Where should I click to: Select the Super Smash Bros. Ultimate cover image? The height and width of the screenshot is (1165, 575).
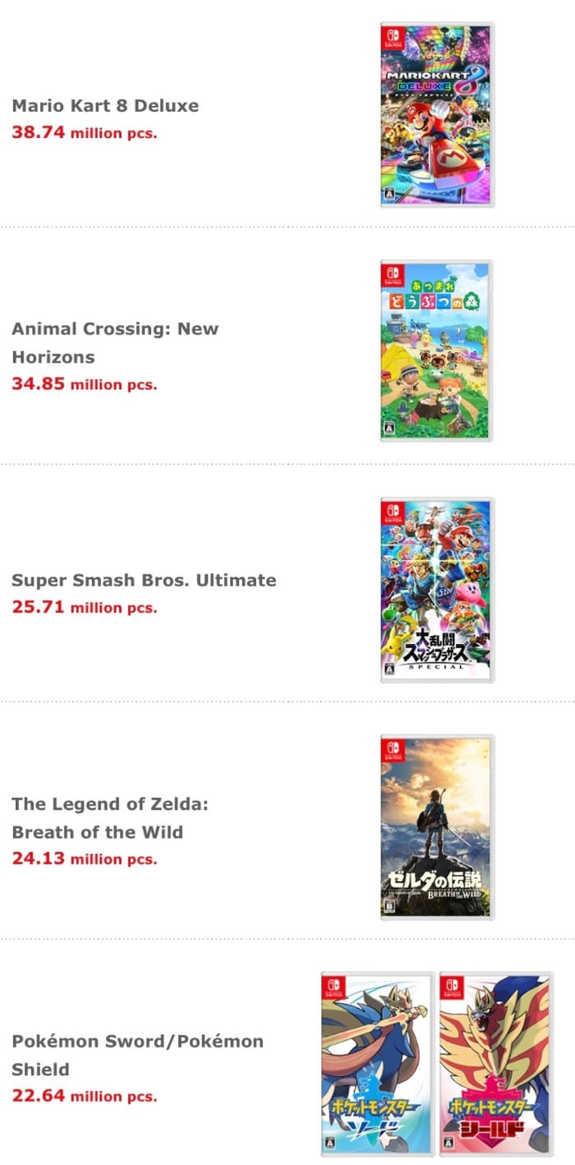point(437,589)
